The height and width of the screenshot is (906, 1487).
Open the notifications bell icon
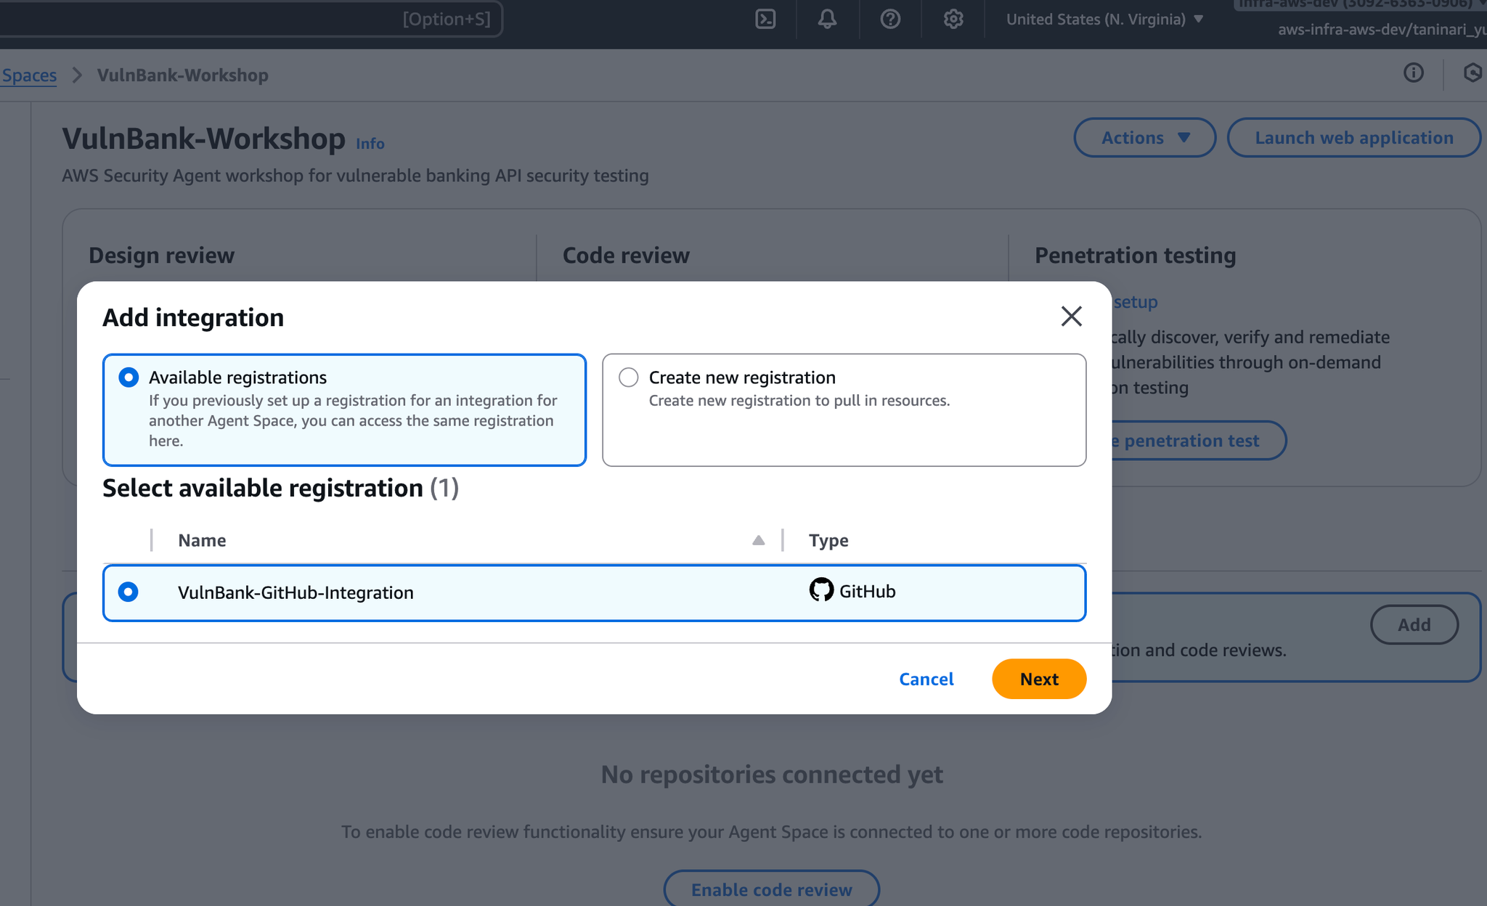[x=827, y=20]
